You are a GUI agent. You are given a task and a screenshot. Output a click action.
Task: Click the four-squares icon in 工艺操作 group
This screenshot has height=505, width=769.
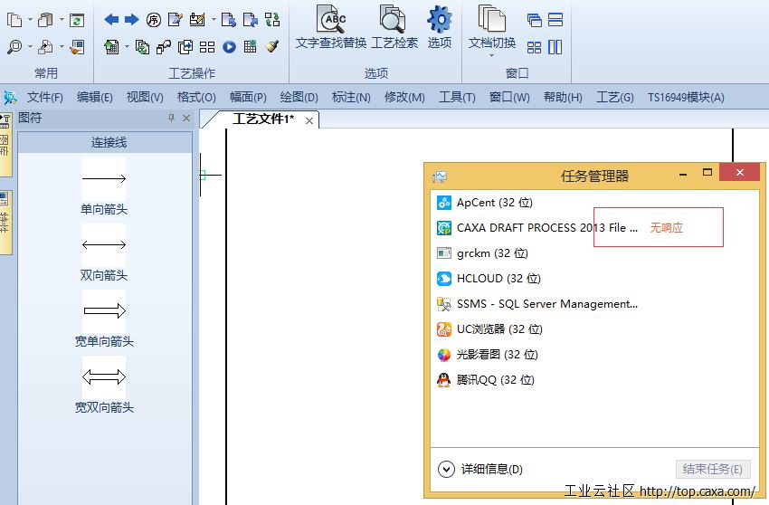[x=207, y=47]
